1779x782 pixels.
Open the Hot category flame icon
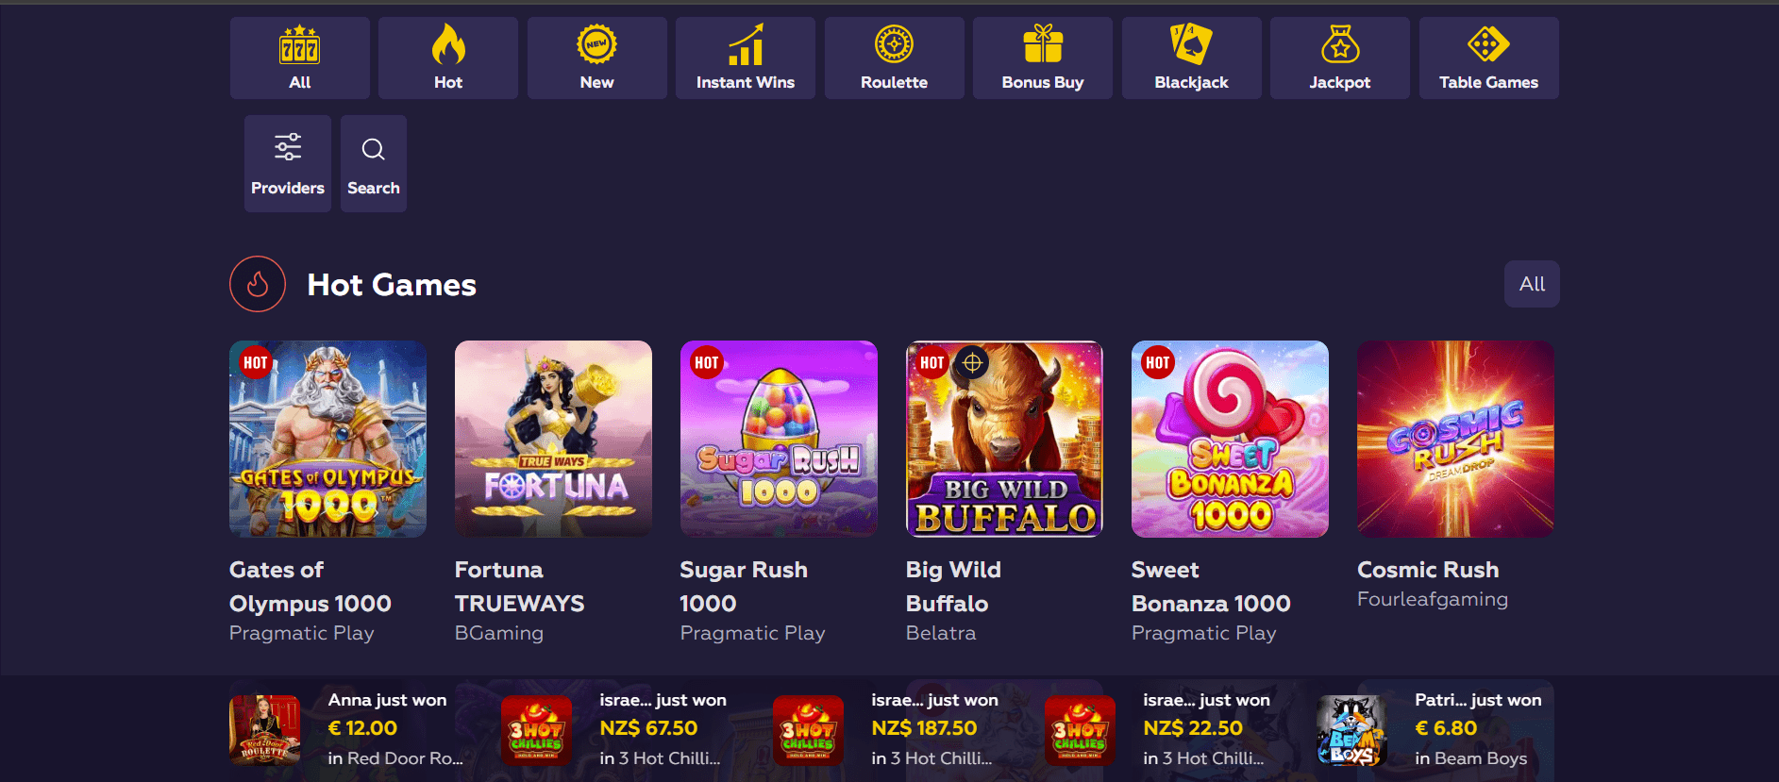coord(448,44)
